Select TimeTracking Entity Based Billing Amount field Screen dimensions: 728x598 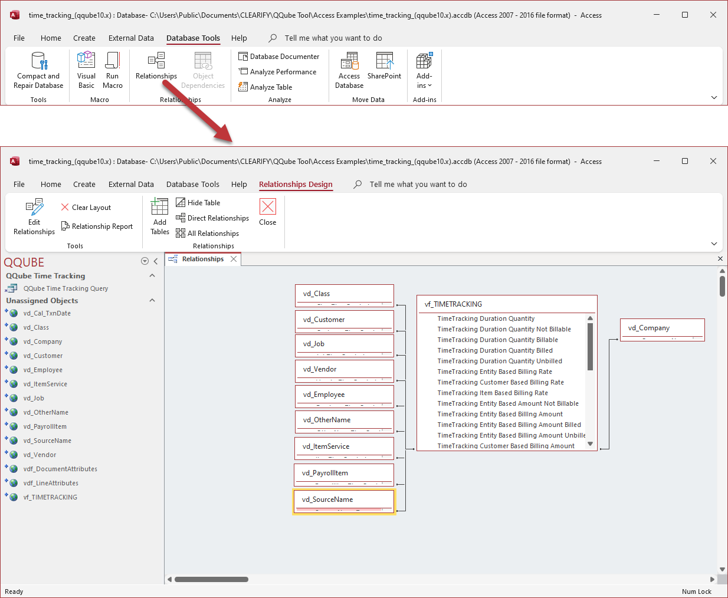point(500,414)
